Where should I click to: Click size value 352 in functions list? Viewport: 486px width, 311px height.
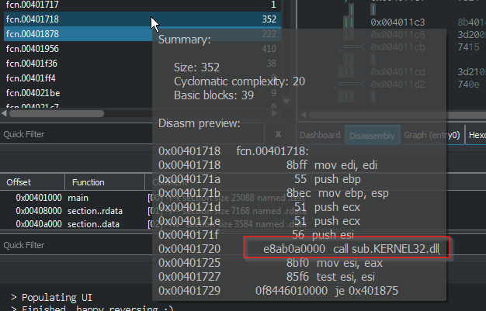(269, 19)
